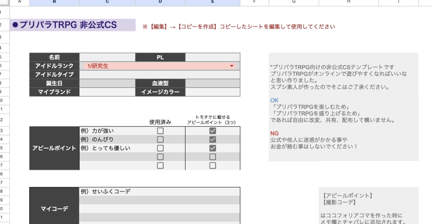Uncheck トモチケ checkbox for 力が強い row

point(213,131)
